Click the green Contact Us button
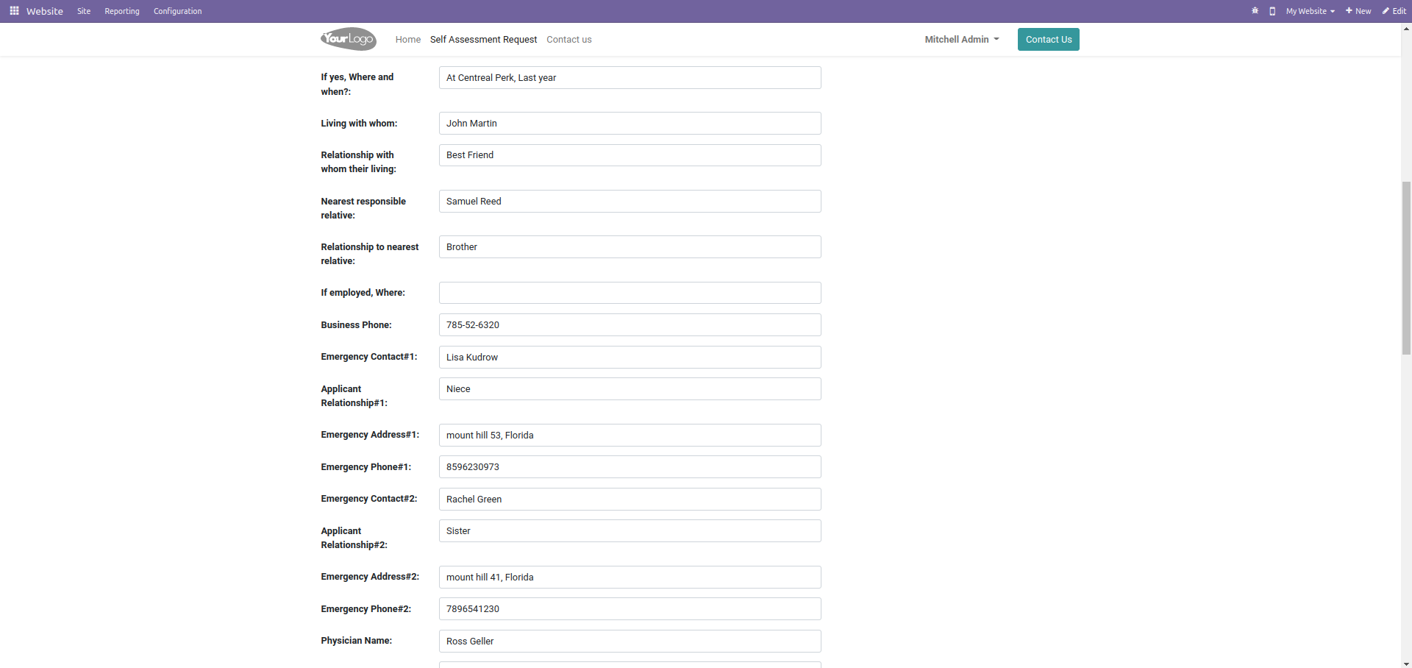 point(1049,40)
